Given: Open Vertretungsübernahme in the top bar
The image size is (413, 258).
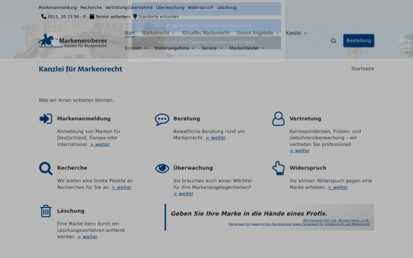Looking at the screenshot, I should coord(129,8).
